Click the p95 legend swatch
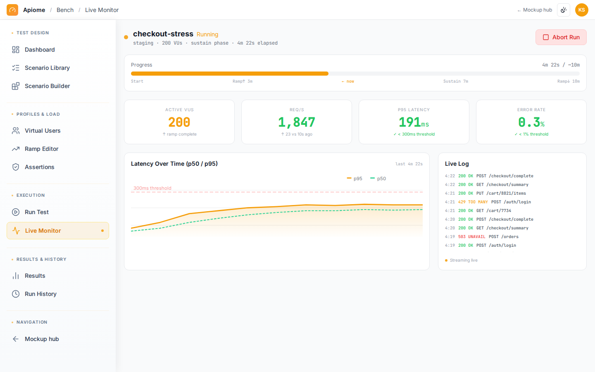This screenshot has height=372, width=595. [349, 178]
